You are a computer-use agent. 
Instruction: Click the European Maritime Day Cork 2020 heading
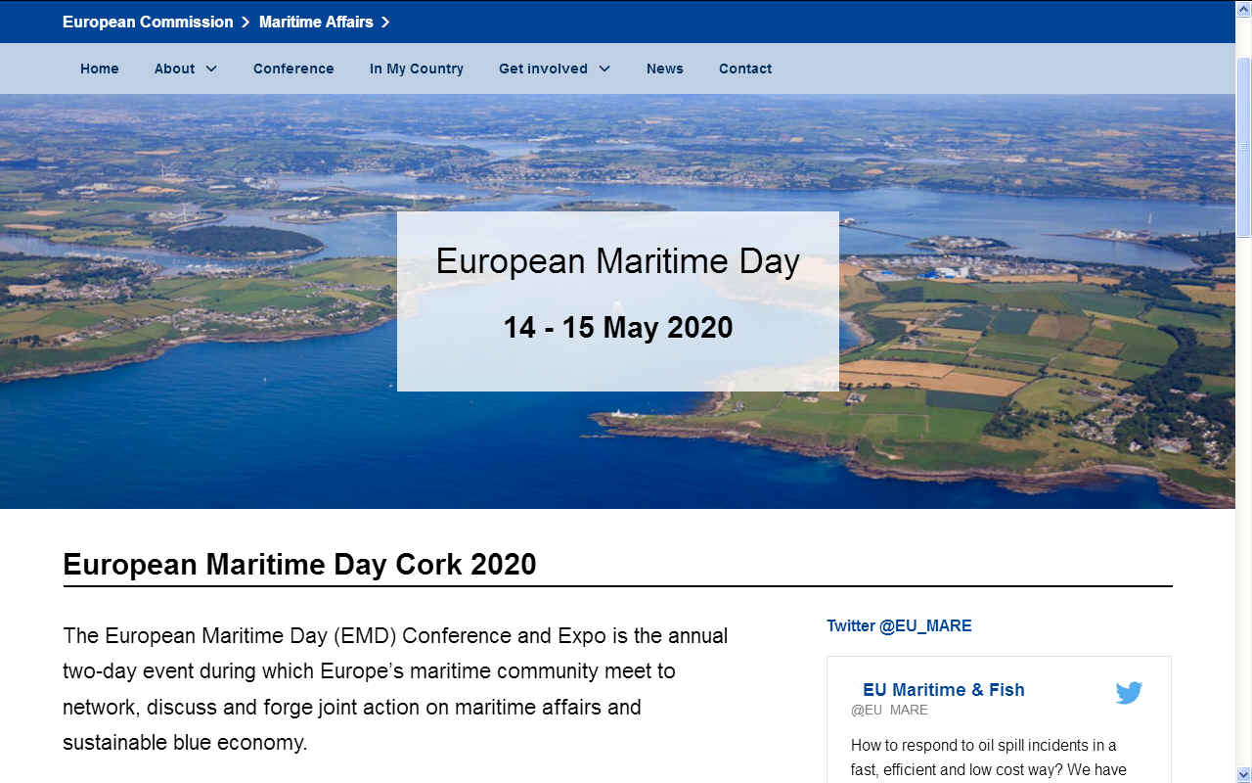pyautogui.click(x=299, y=565)
